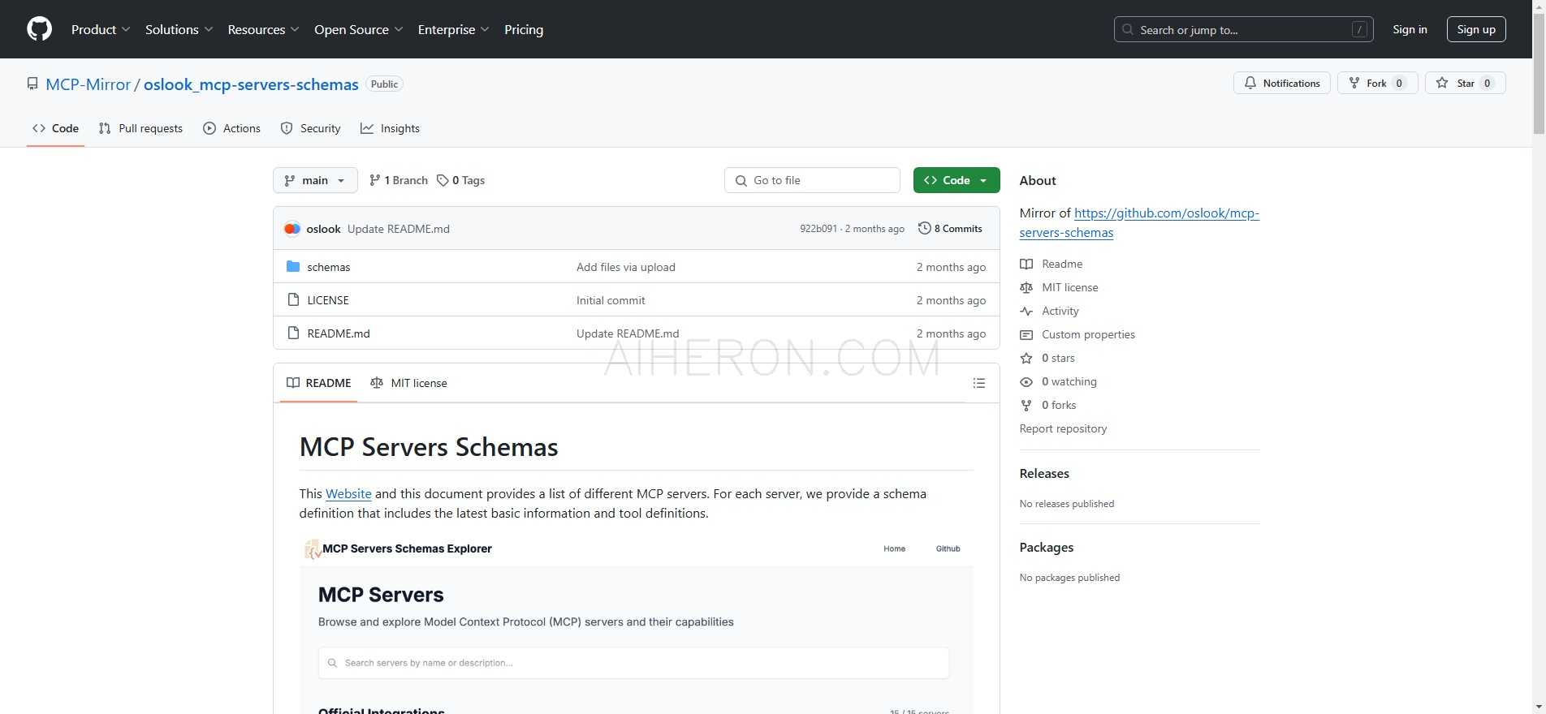This screenshot has height=714, width=1546.
Task: Click the Website link in README
Action: [x=348, y=493]
